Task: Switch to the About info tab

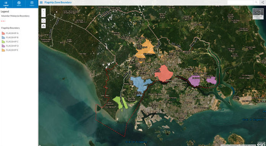Action: (19, 4)
